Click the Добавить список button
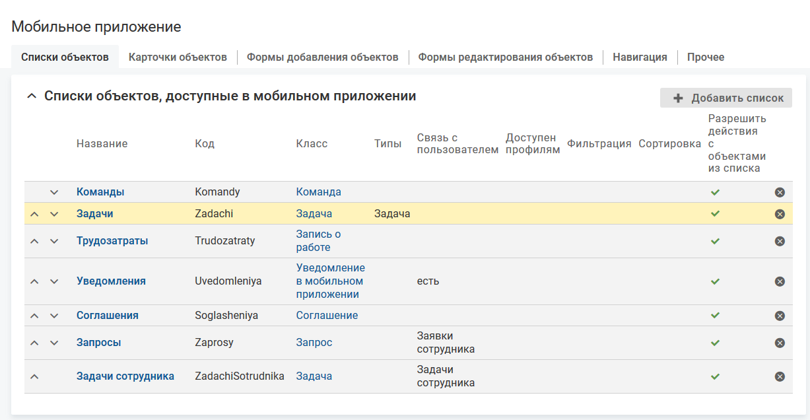Image resolution: width=810 pixels, height=420 pixels. [726, 98]
